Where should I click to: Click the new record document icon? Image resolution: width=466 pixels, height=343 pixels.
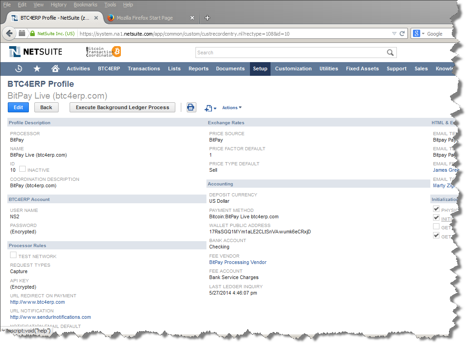tap(208, 108)
